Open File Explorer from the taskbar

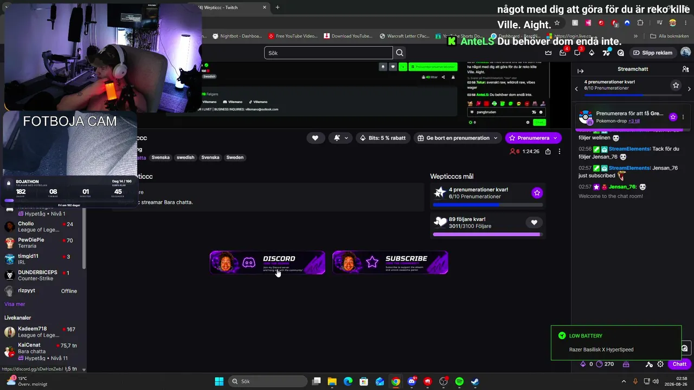coord(332,381)
